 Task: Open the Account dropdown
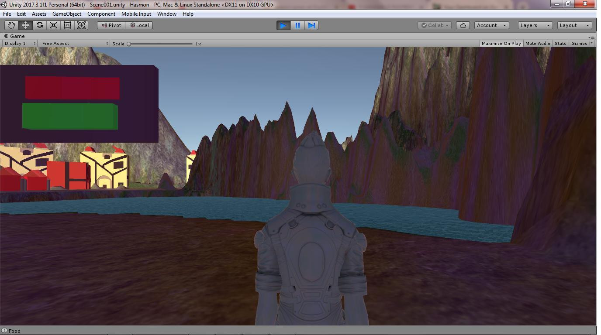click(492, 25)
